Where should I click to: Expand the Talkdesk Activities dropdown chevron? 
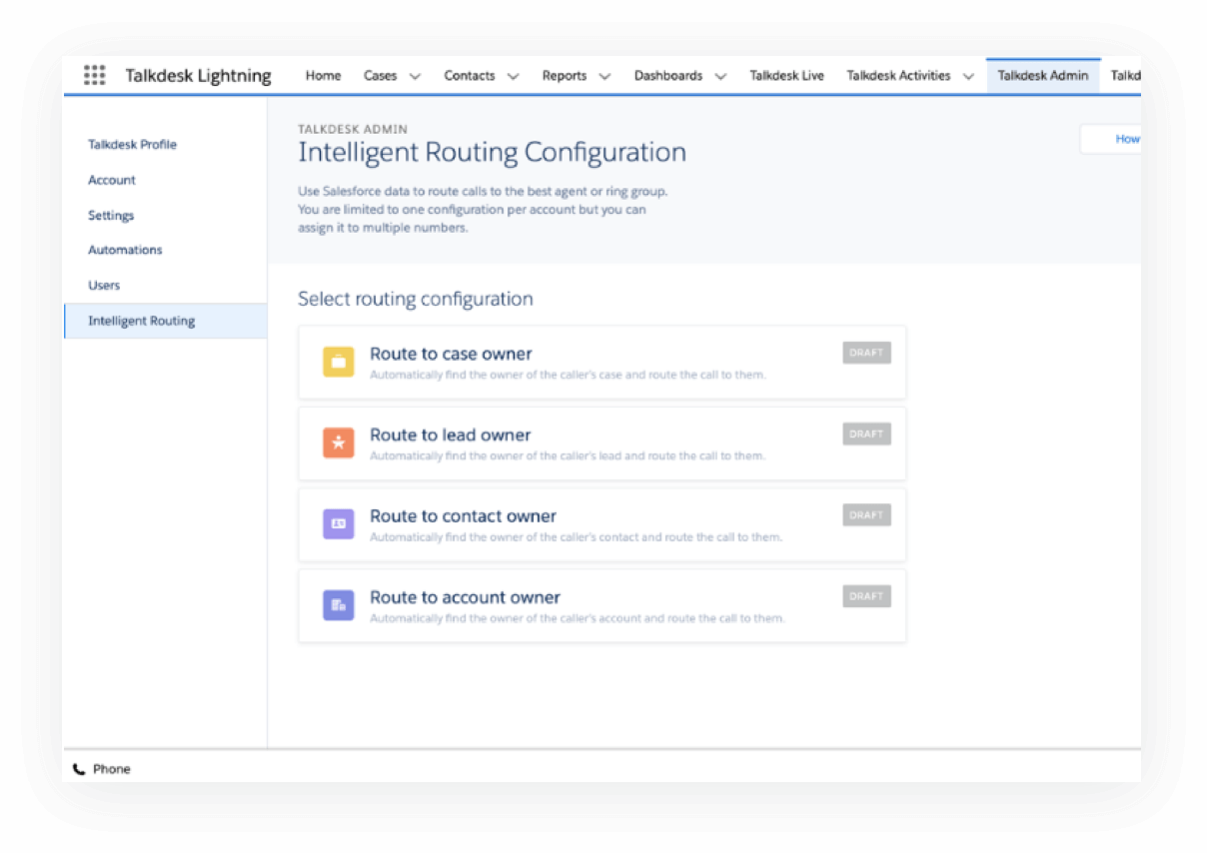pos(968,76)
